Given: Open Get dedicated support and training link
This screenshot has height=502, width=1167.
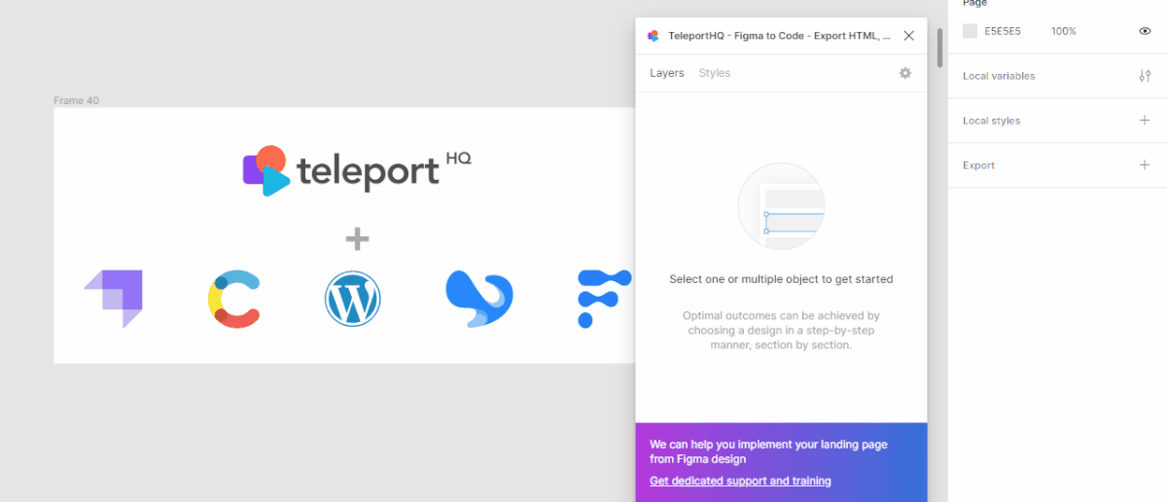Looking at the screenshot, I should (740, 481).
